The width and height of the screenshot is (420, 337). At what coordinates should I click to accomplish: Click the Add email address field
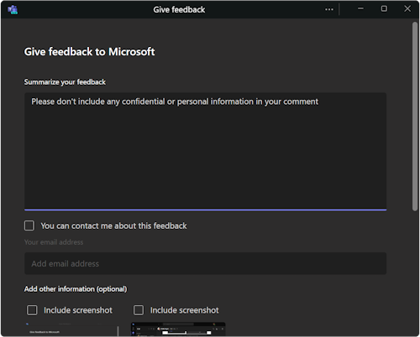[x=206, y=263]
